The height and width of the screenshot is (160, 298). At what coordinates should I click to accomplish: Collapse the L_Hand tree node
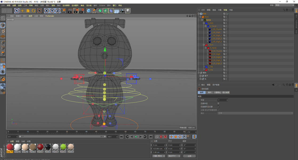(x=206, y=26)
